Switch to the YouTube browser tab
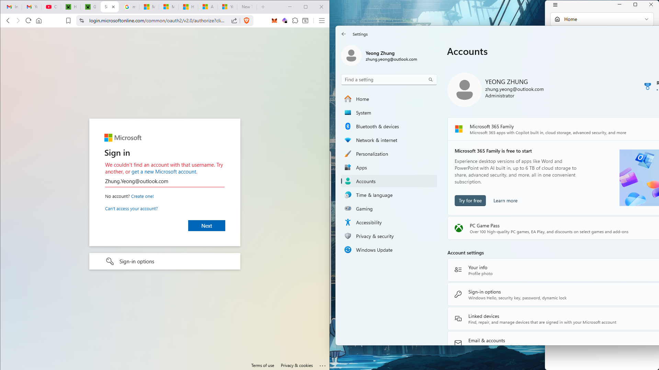Viewport: 659px width, 370px height. (52, 7)
